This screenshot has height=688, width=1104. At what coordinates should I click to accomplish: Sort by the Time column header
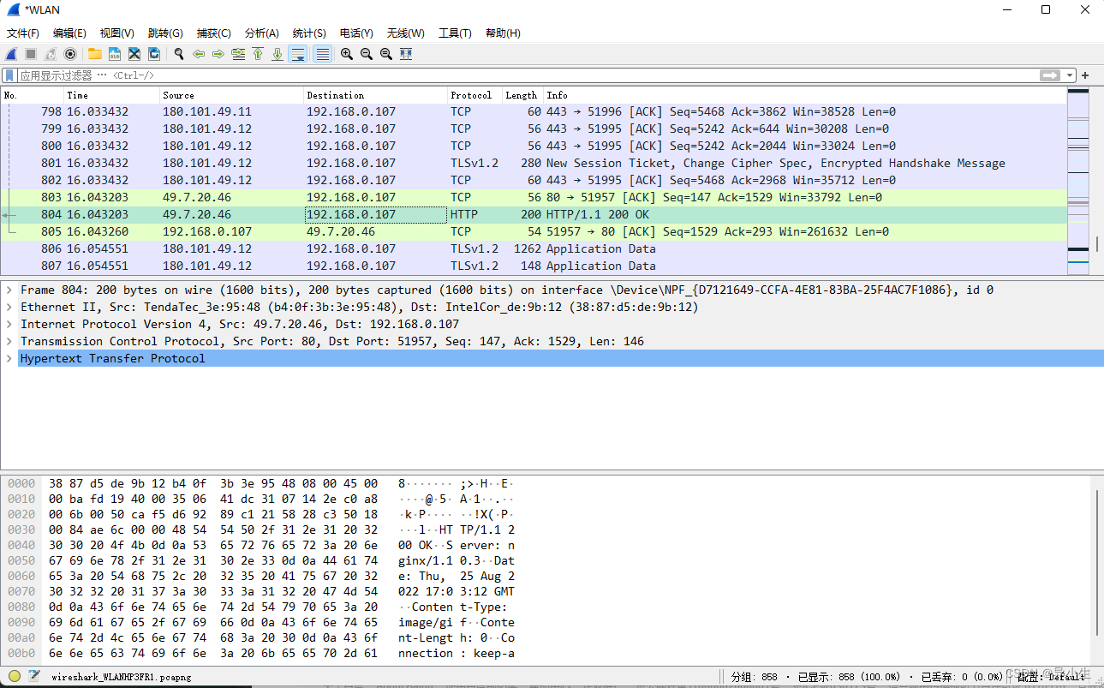click(111, 95)
